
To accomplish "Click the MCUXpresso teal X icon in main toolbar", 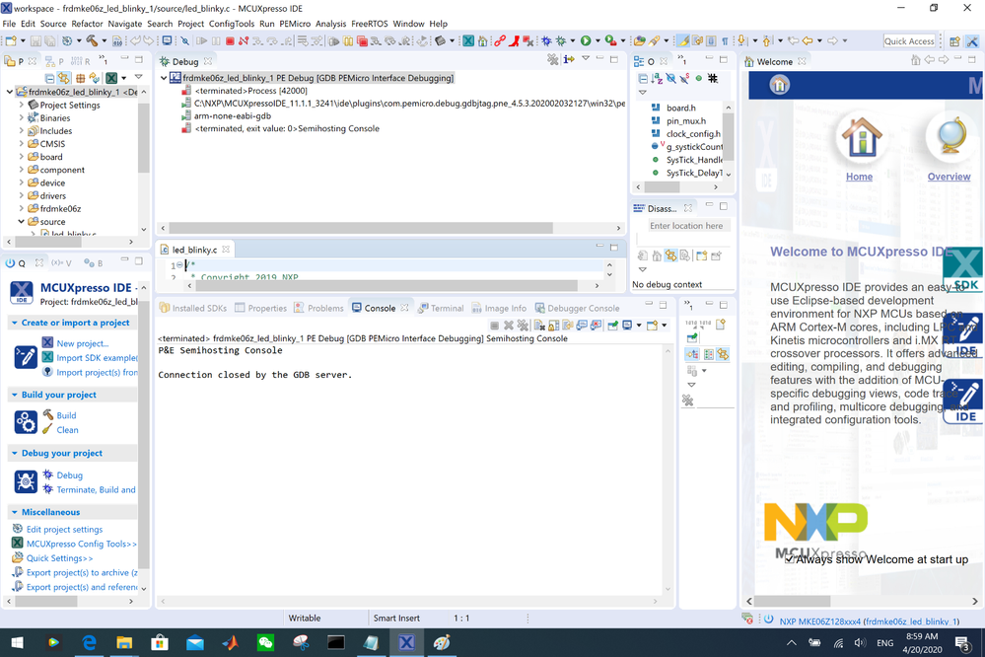I will point(468,40).
